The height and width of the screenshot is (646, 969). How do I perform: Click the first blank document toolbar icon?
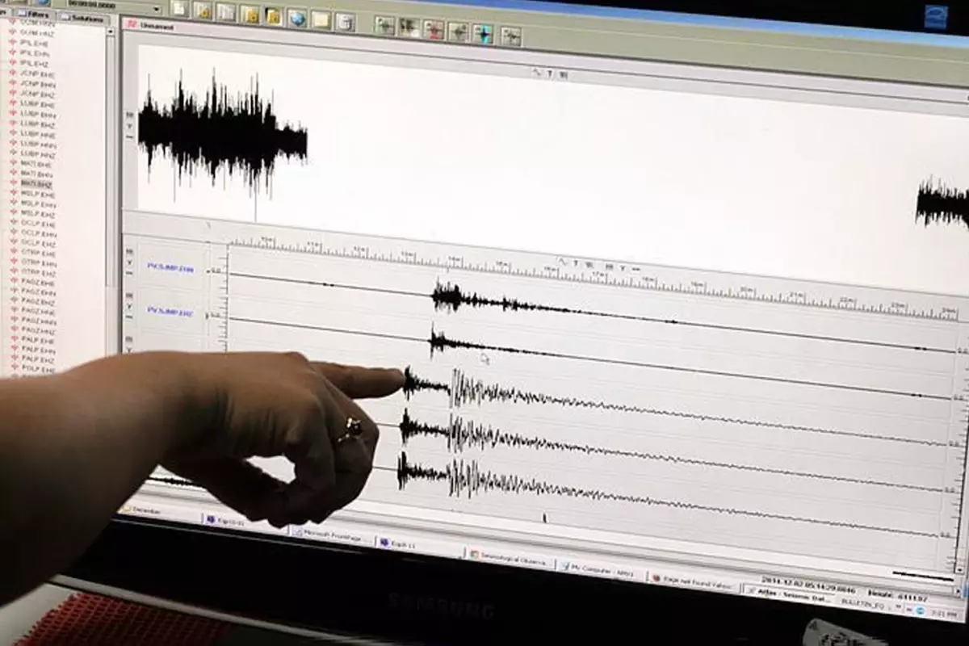[x=178, y=9]
